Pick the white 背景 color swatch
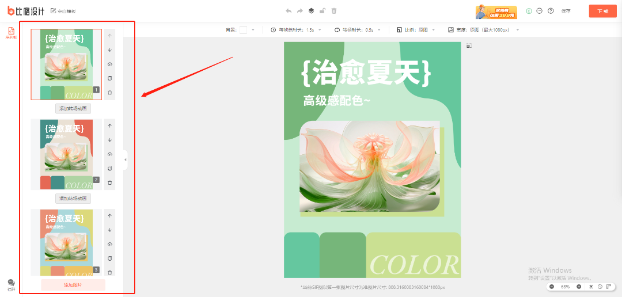Viewport: 622px width, 297px height. (243, 30)
